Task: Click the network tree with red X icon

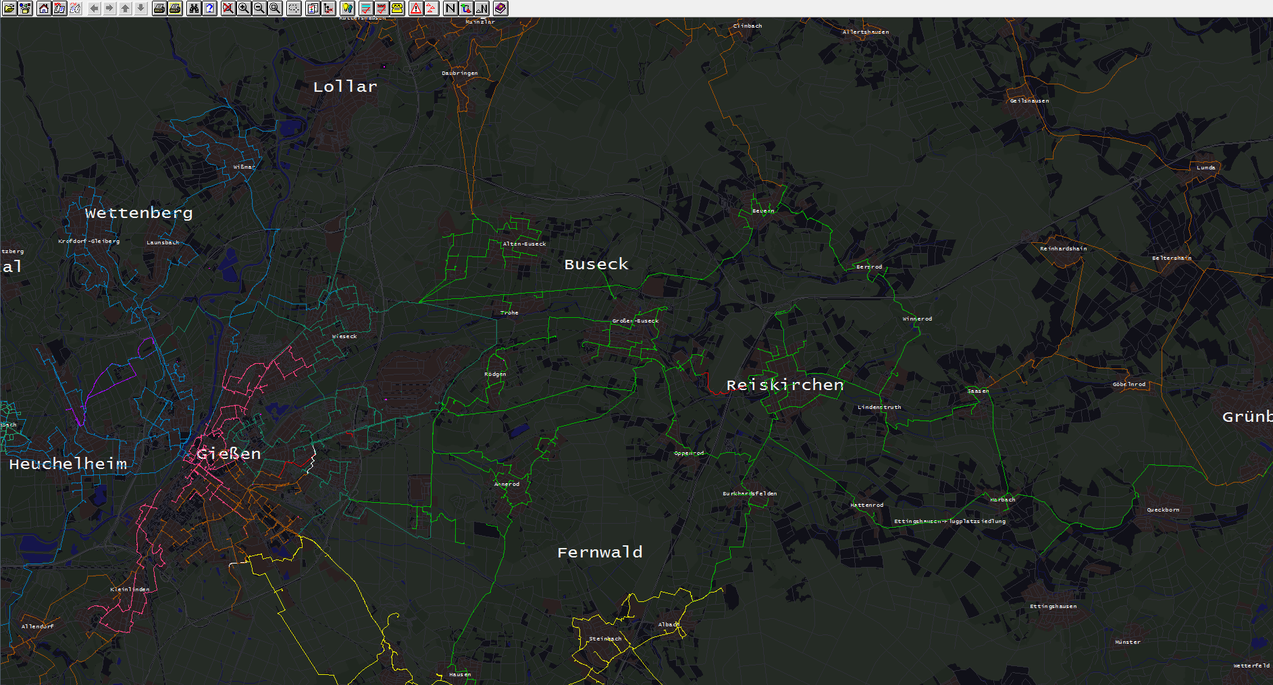Action: tap(328, 8)
